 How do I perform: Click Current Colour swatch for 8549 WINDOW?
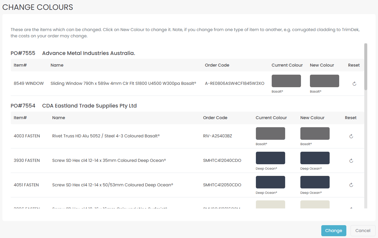tap(286, 81)
